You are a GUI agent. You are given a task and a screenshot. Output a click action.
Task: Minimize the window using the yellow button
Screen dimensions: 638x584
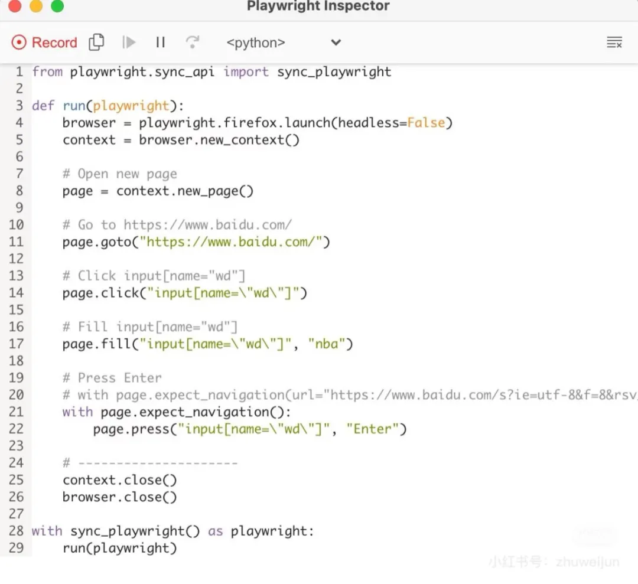coord(36,6)
